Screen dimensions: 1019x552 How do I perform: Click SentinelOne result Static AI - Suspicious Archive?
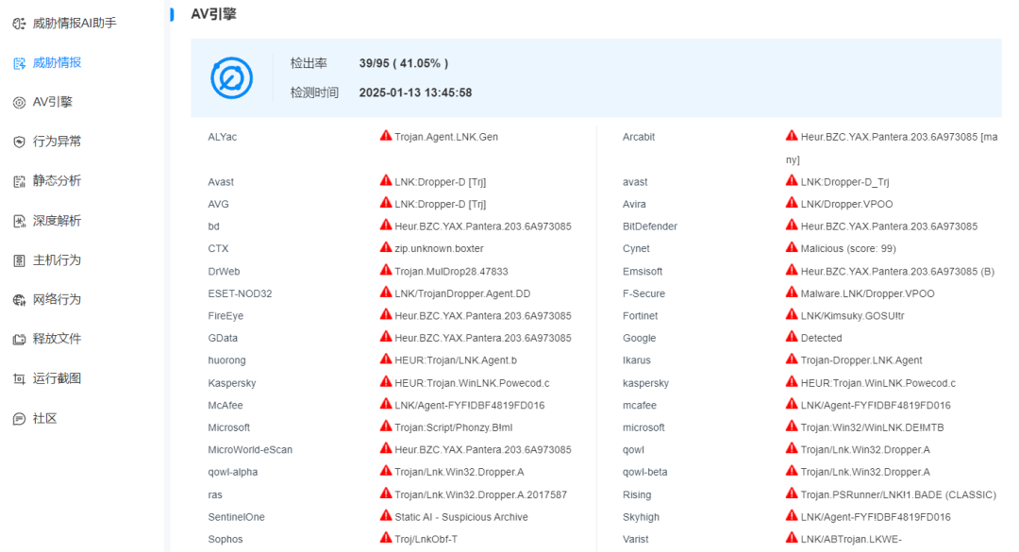pos(461,517)
